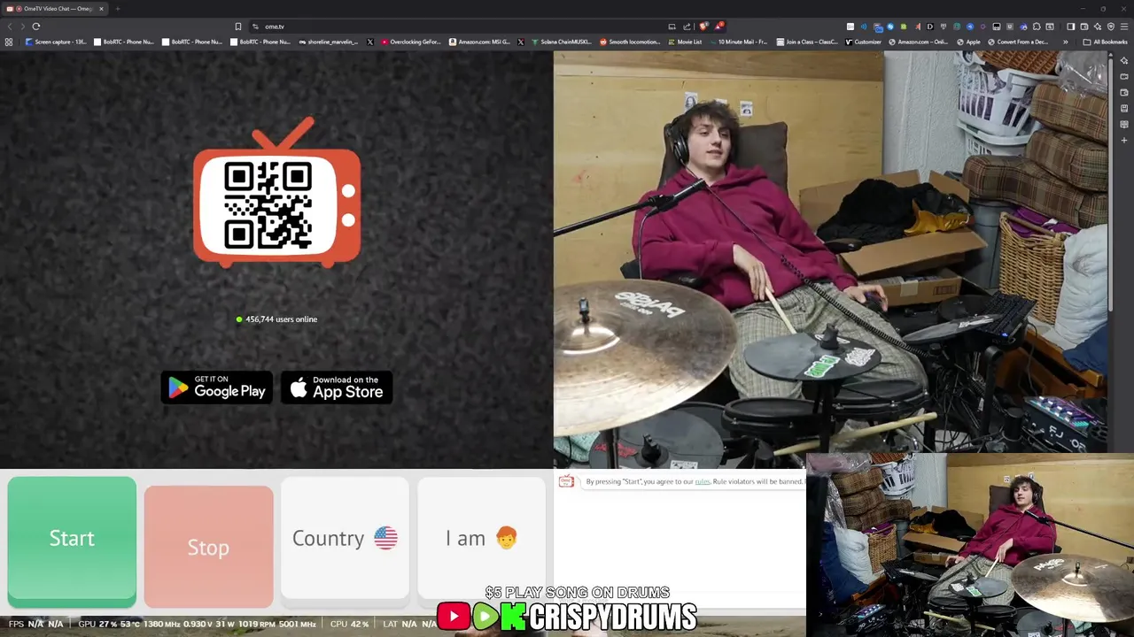The height and width of the screenshot is (637, 1134).
Task: Open the Brave Shields lion icon
Action: point(703,27)
